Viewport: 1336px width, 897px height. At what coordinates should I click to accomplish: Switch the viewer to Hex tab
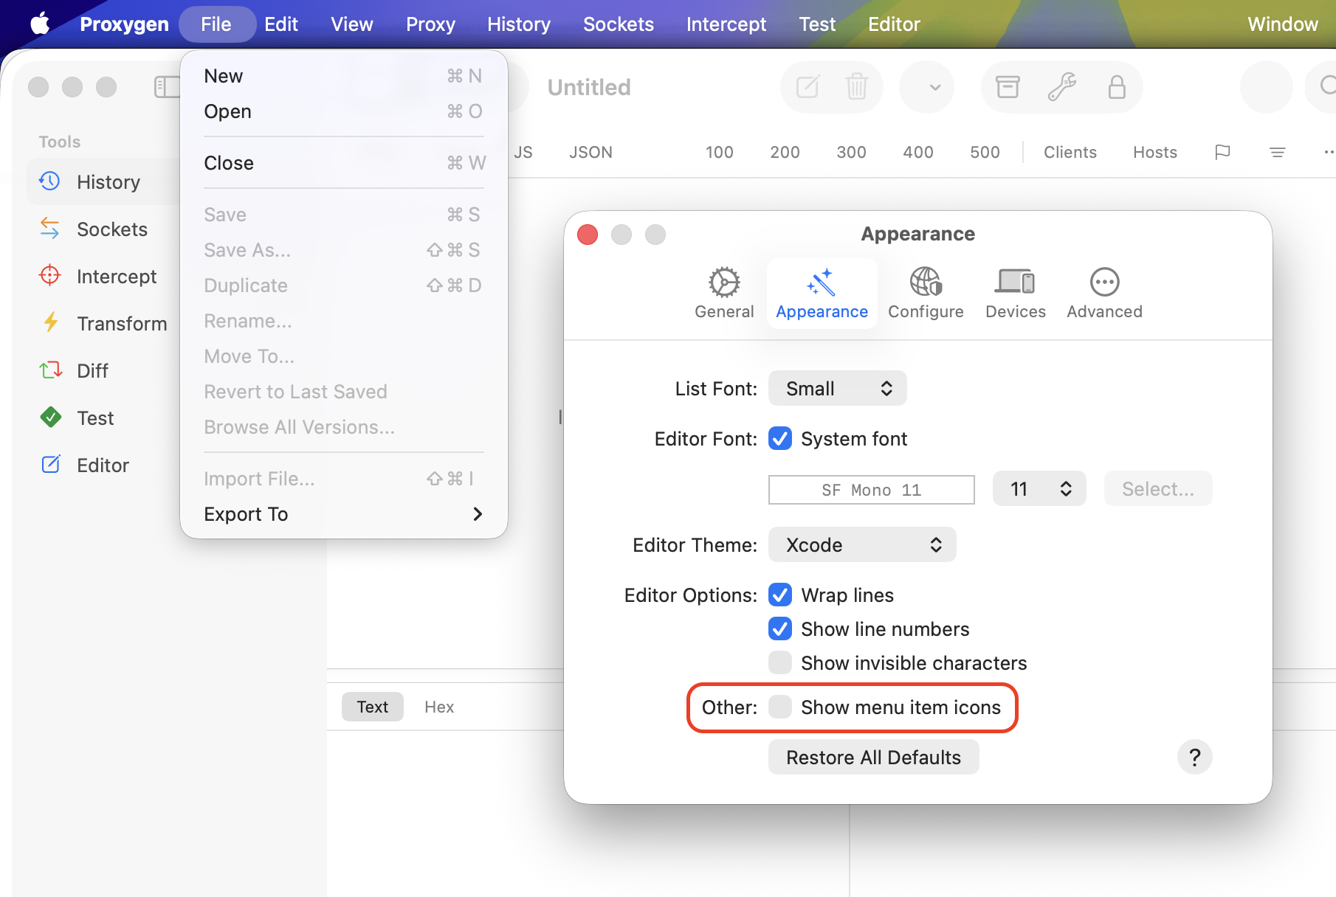439,707
